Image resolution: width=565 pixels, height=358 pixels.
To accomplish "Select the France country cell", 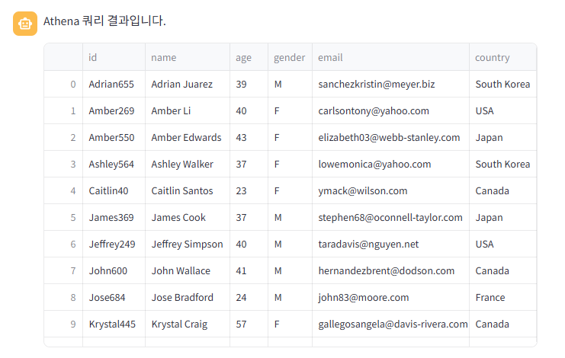I will 503,297.
